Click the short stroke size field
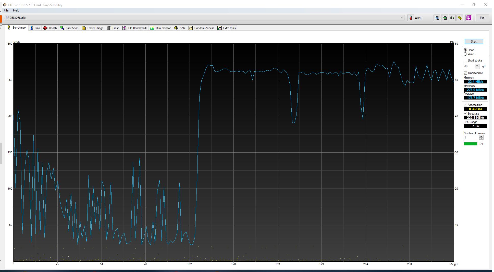The height and width of the screenshot is (272, 494). [470, 66]
